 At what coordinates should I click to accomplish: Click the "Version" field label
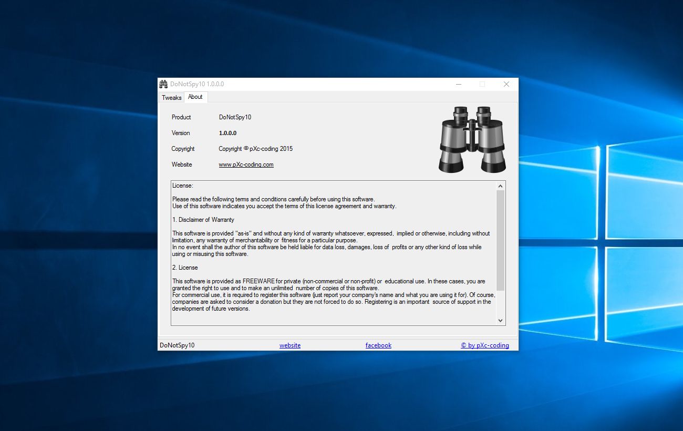(x=181, y=133)
